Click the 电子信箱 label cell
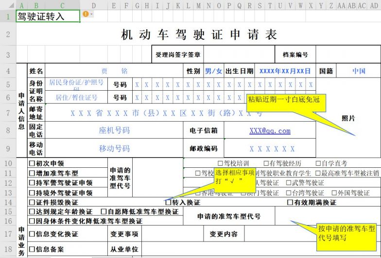The image size is (381, 258). 204,130
